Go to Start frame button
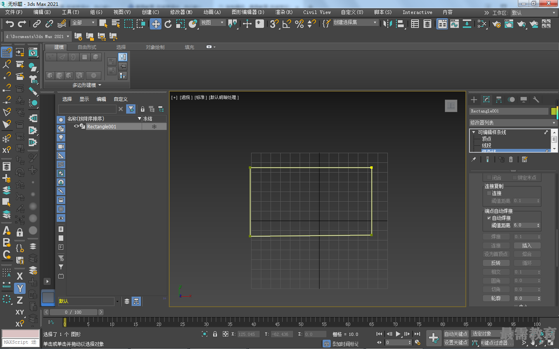Image resolution: width=559 pixels, height=349 pixels. [x=379, y=334]
